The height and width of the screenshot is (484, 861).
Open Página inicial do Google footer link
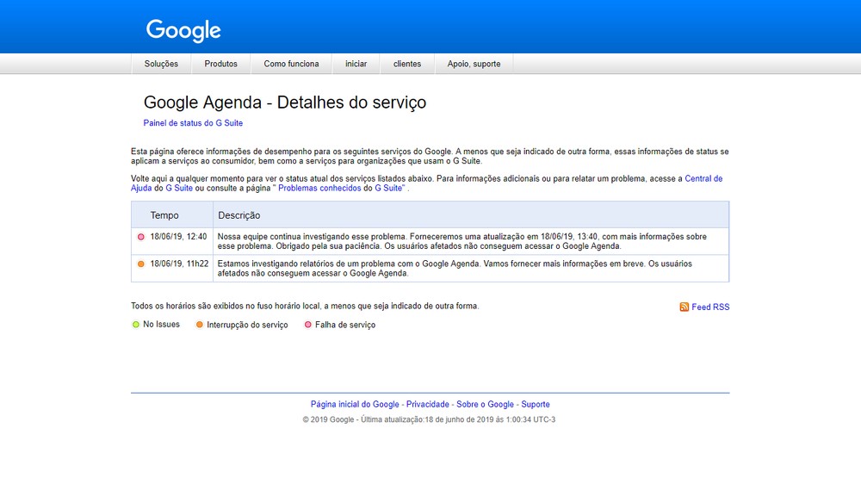tap(355, 405)
